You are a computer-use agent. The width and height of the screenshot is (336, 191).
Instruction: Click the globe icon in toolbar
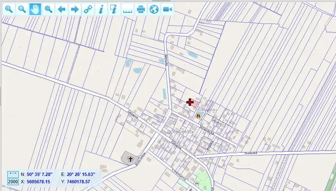[154, 9]
